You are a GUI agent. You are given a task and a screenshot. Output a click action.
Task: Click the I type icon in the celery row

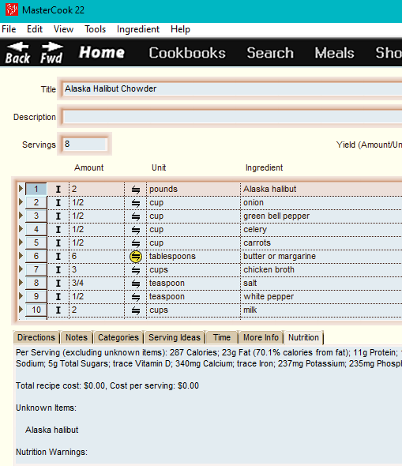click(58, 230)
